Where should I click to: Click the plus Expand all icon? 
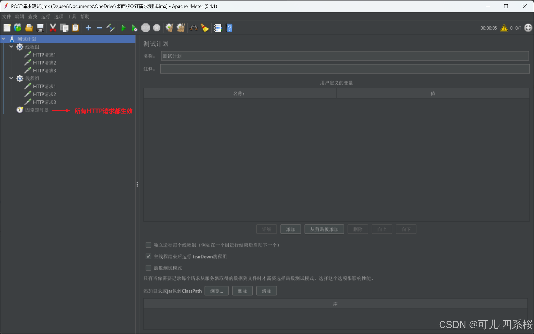point(88,28)
